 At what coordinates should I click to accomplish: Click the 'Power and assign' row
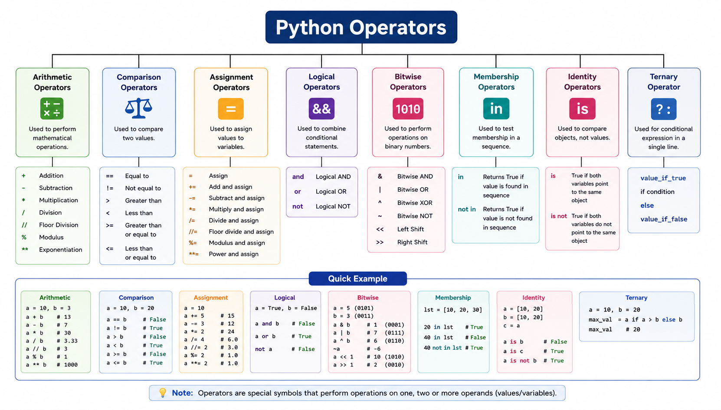pos(223,254)
